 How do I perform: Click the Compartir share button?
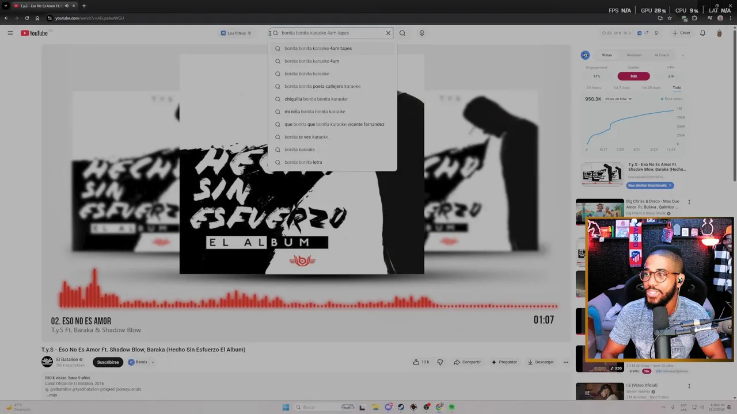467,362
